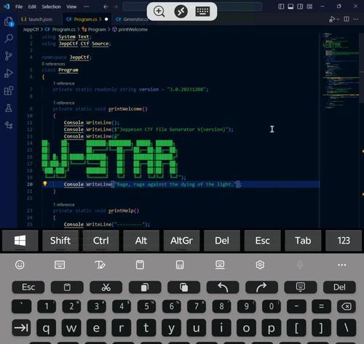
Task: Tap the Windows key on toolbar
Action: (20, 241)
